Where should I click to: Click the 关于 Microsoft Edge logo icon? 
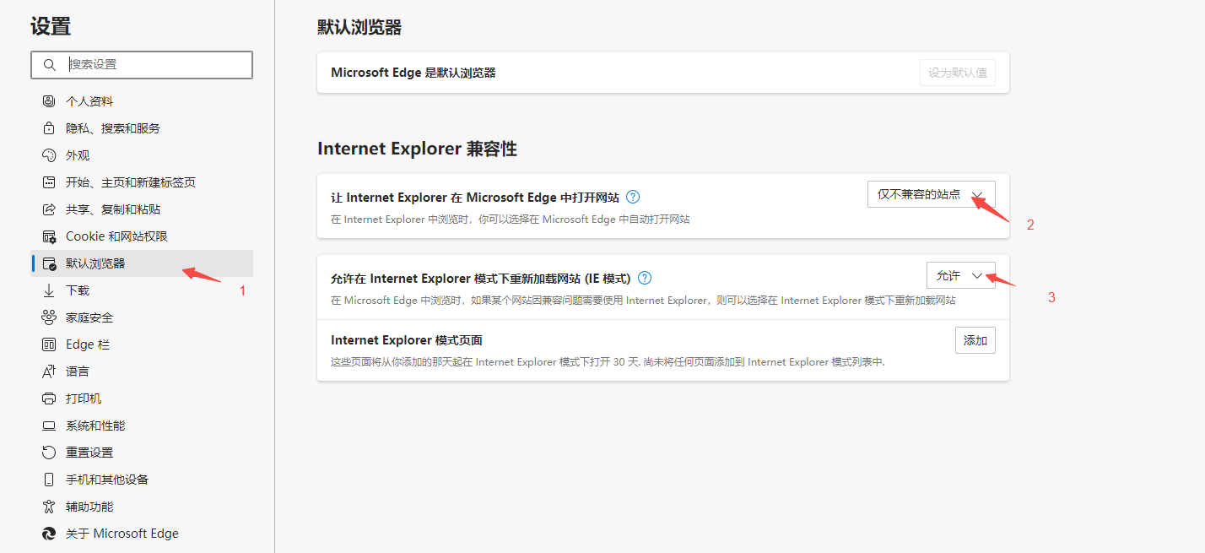[x=48, y=533]
